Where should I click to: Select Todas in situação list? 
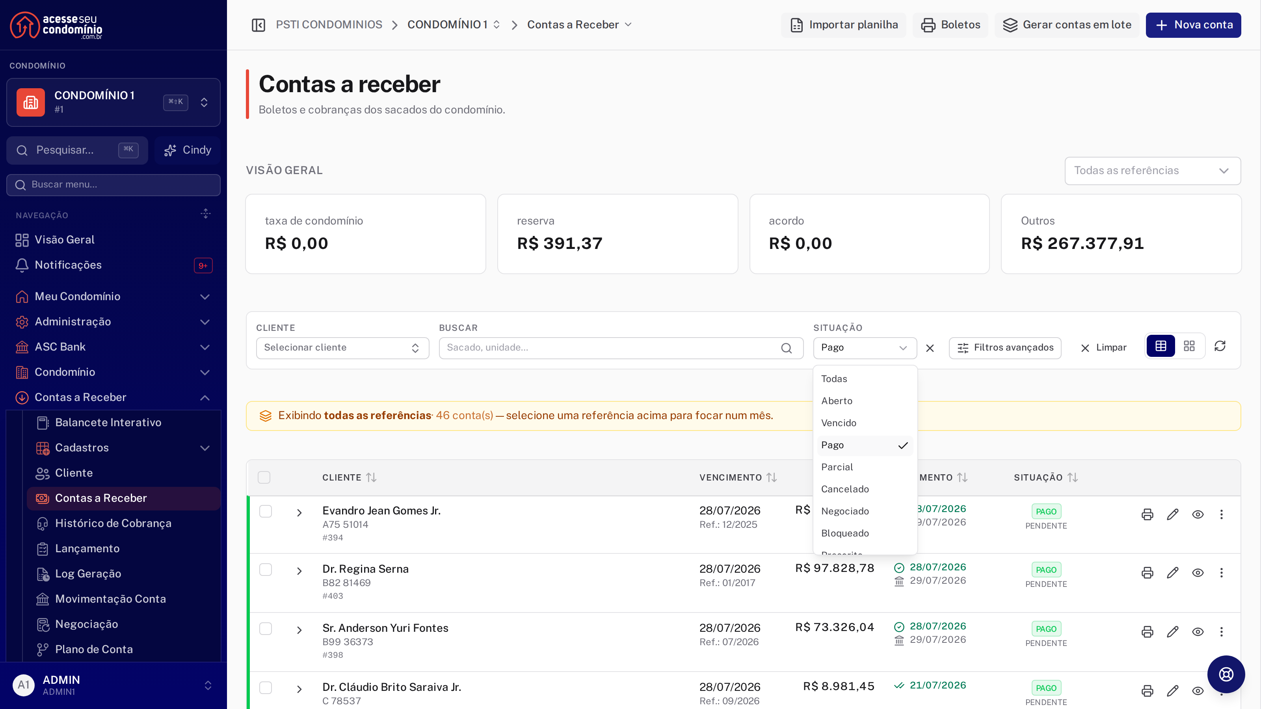(x=865, y=379)
